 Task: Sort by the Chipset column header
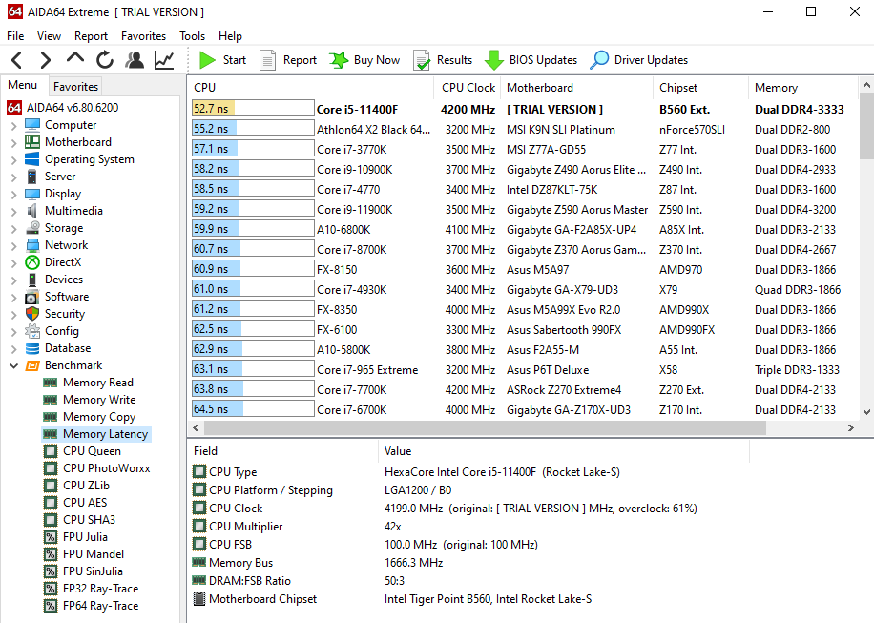pos(700,88)
